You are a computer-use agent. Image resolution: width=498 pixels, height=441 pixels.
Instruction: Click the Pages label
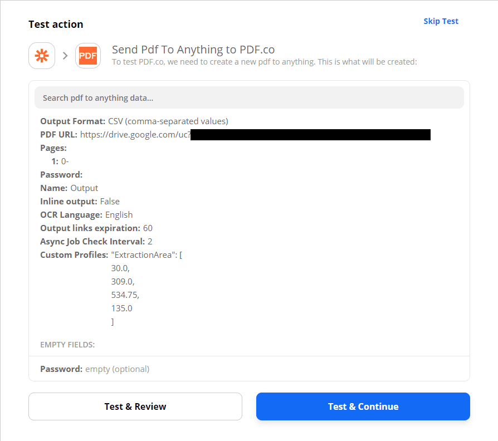[x=53, y=148]
